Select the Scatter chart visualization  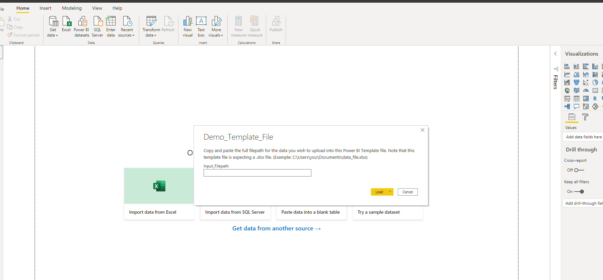(586, 82)
